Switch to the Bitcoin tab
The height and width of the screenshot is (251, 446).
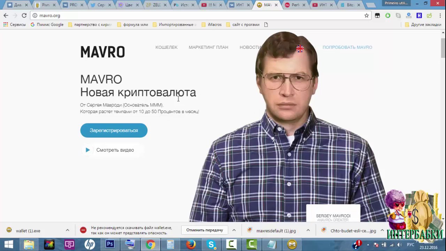click(350, 5)
